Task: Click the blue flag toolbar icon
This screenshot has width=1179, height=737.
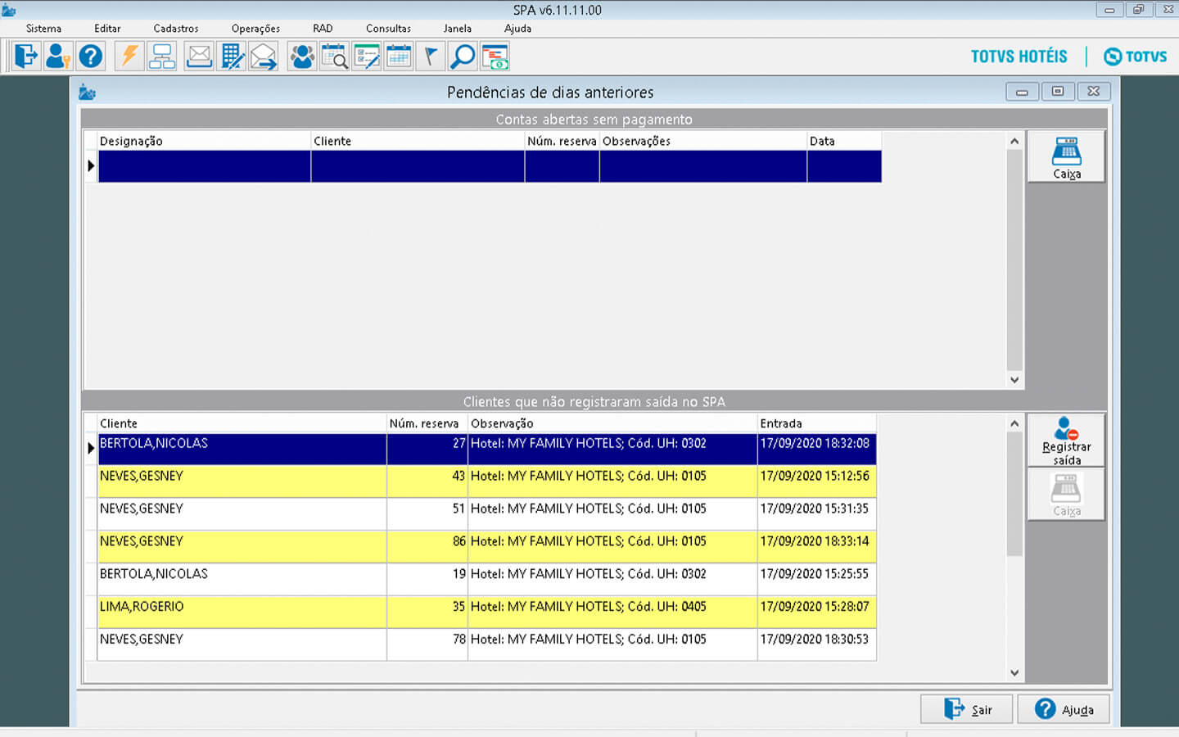Action: tap(430, 57)
